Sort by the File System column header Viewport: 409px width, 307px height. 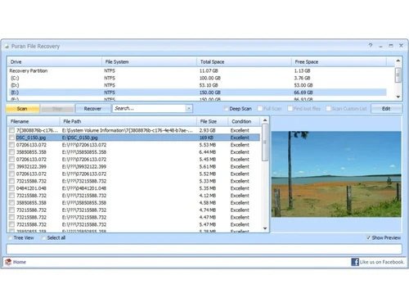tap(149, 62)
